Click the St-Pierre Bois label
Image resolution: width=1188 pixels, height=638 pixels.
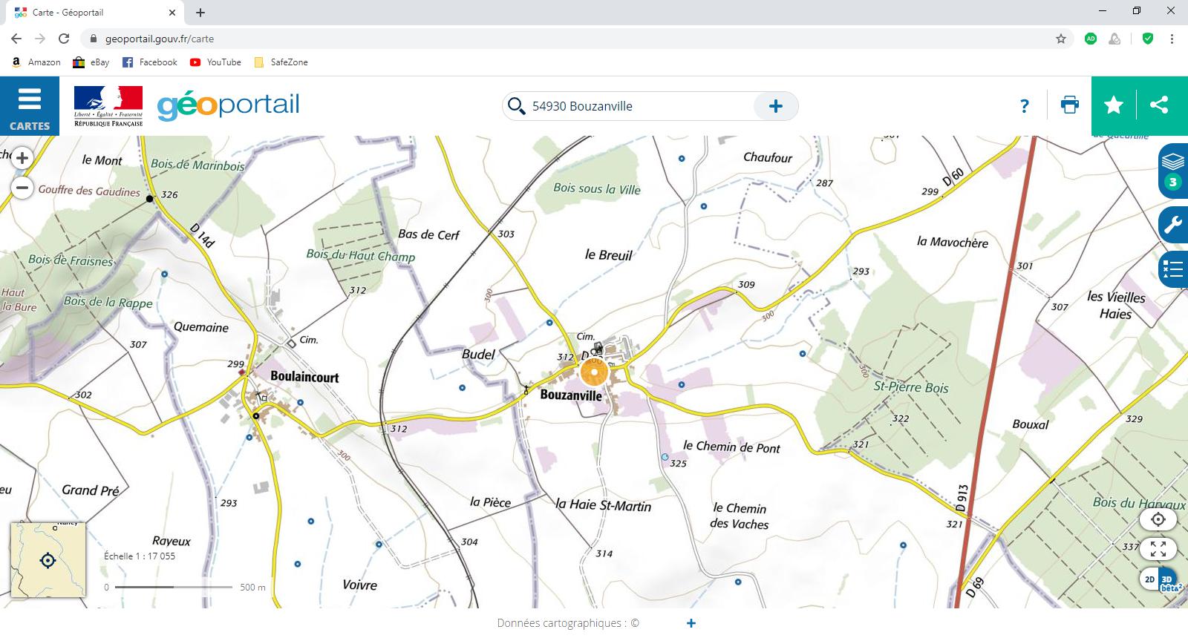[x=911, y=387]
